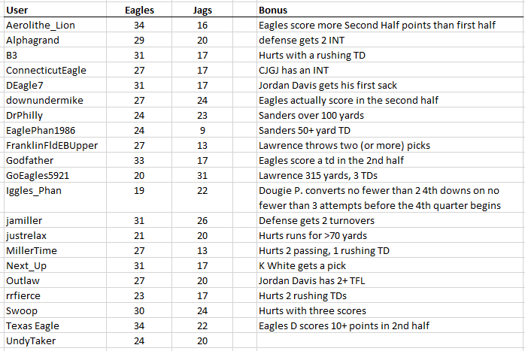Viewport: 525px width, 351px height.
Task: Select the EaglePhan1986 cell
Action: click(x=41, y=130)
